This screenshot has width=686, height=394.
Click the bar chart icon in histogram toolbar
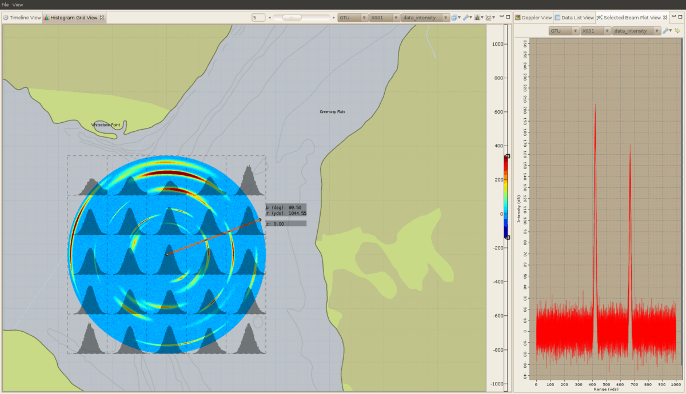click(x=478, y=18)
